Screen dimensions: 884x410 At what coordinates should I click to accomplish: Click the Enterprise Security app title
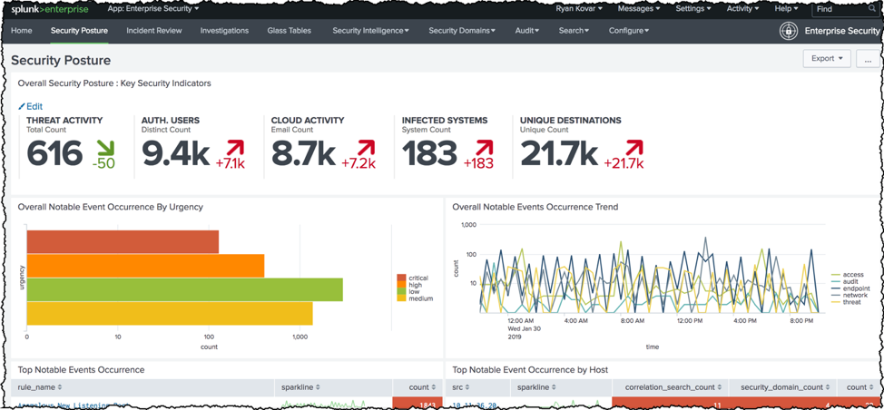(841, 31)
